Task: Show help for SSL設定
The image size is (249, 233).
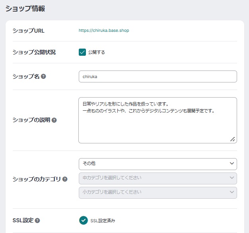Action: 37,220
